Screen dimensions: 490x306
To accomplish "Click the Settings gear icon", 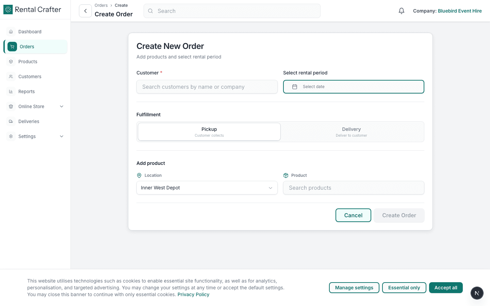I will pos(11,136).
